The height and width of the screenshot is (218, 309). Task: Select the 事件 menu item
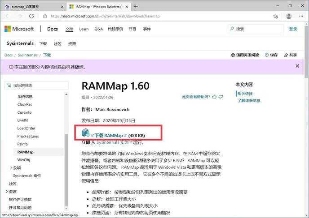tap(147, 29)
